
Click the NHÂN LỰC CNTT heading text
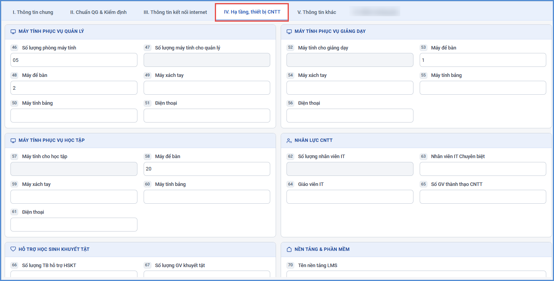pyautogui.click(x=314, y=140)
